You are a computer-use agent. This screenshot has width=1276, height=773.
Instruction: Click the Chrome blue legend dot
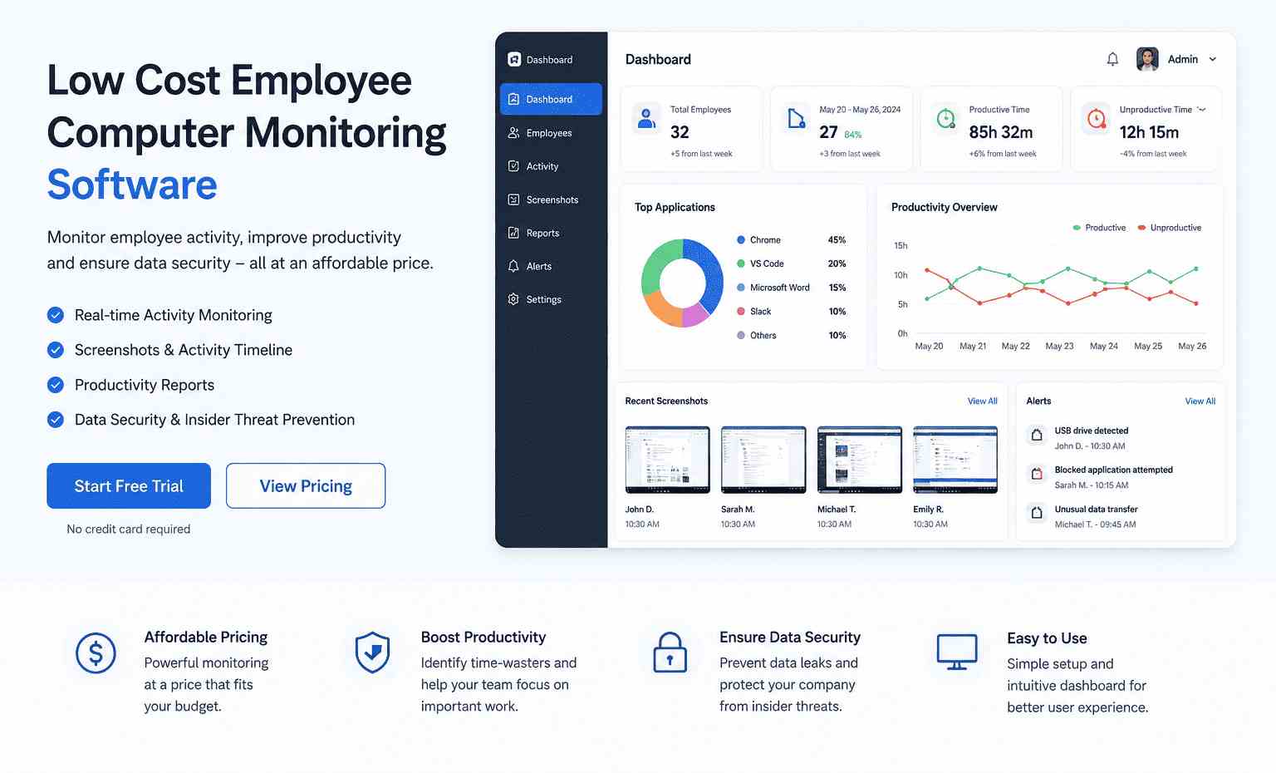(741, 239)
